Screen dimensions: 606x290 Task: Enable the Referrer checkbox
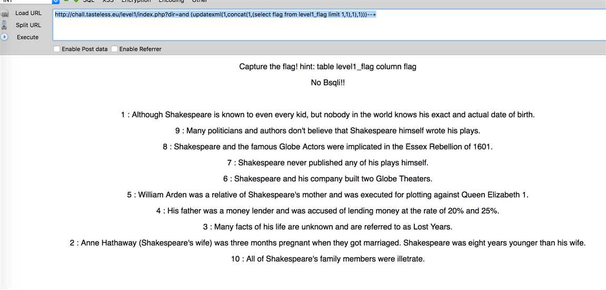[x=114, y=49]
